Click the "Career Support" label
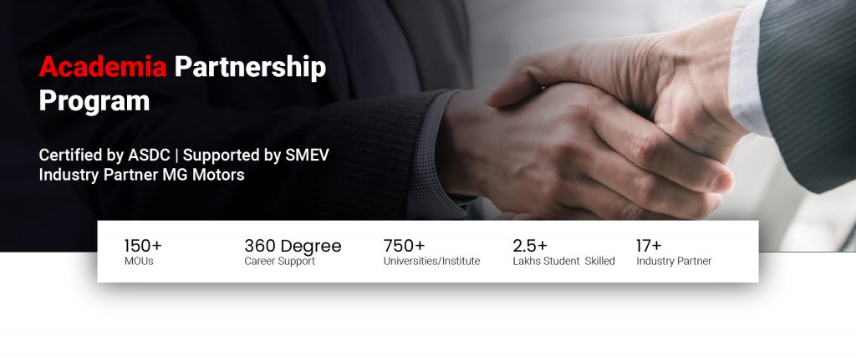Image resolution: width=856 pixels, height=357 pixels. coord(280,262)
